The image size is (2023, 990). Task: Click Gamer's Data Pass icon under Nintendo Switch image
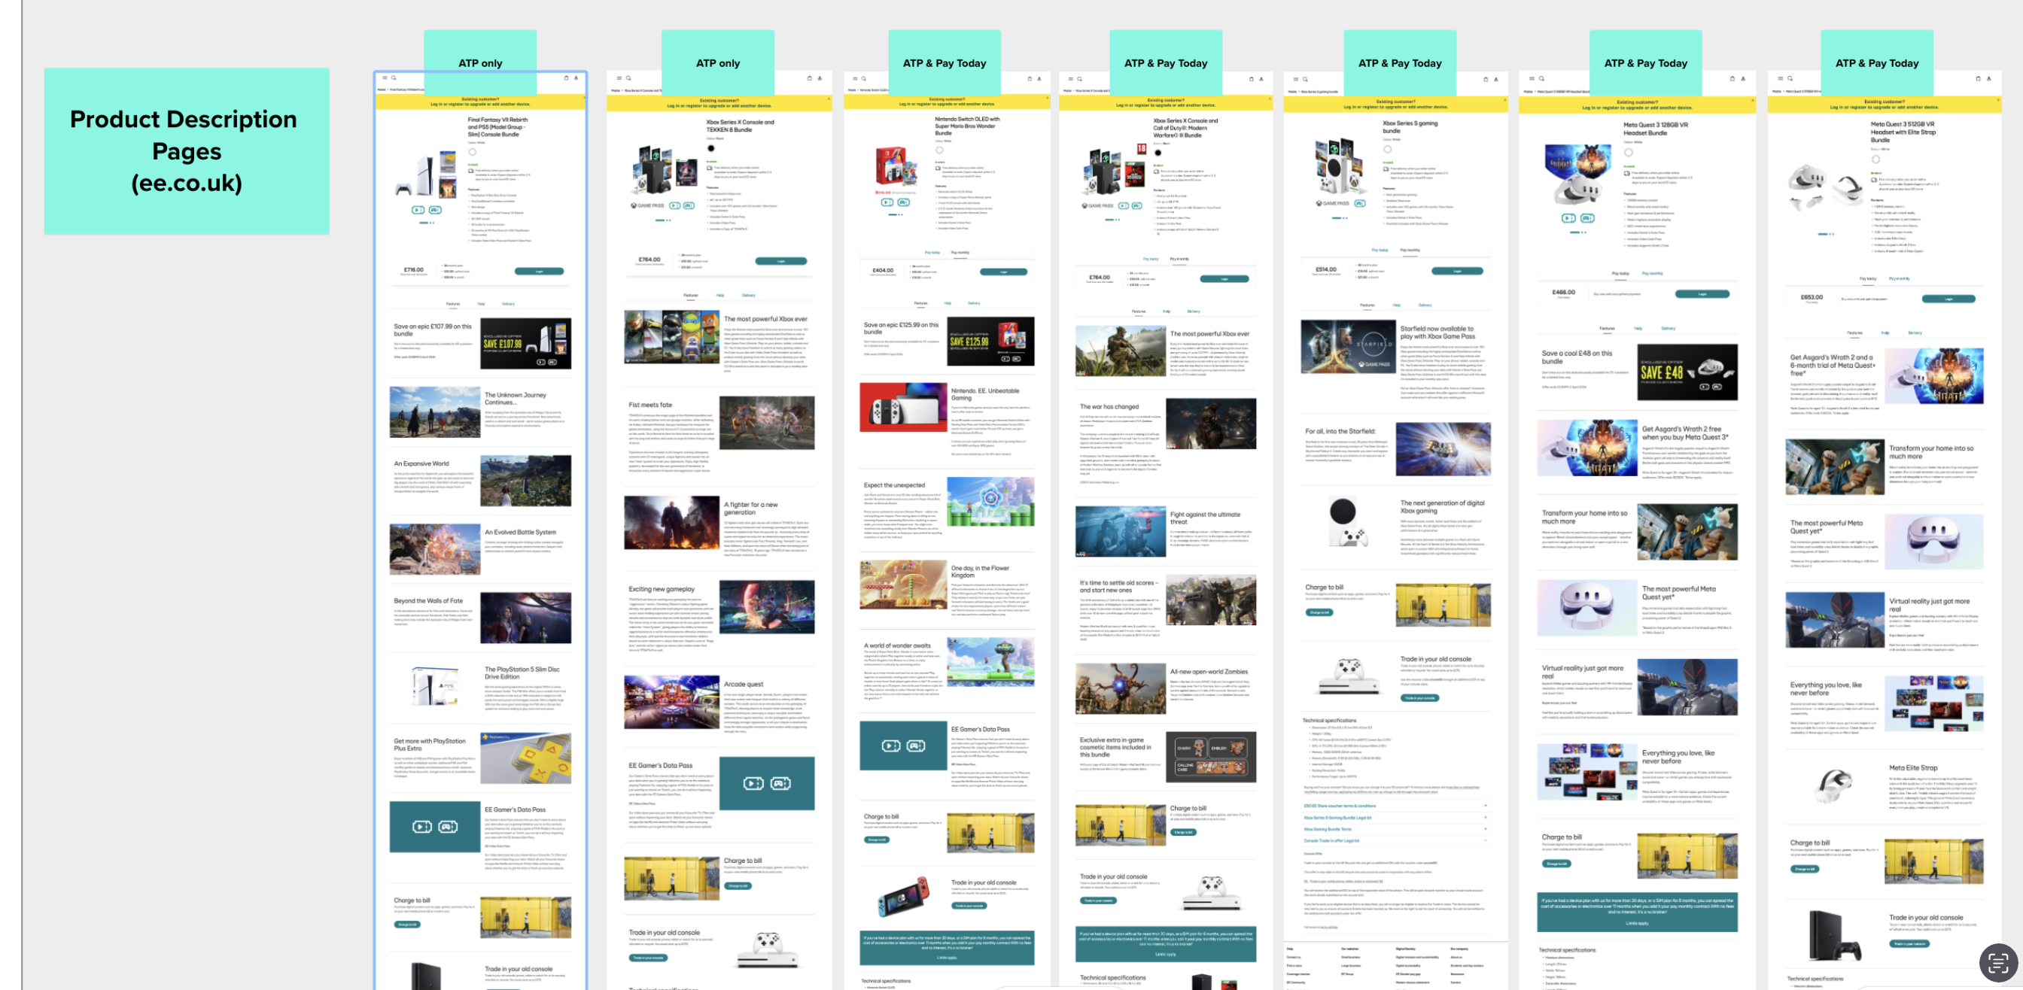pyautogui.click(x=904, y=202)
